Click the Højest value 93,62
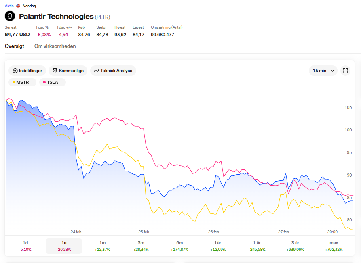This screenshot has width=361, height=263. 120,35
